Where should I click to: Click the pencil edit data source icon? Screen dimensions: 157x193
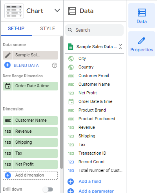8,55
